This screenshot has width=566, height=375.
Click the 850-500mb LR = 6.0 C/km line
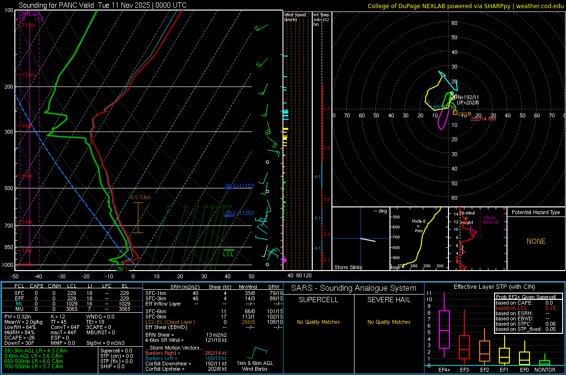click(34, 361)
